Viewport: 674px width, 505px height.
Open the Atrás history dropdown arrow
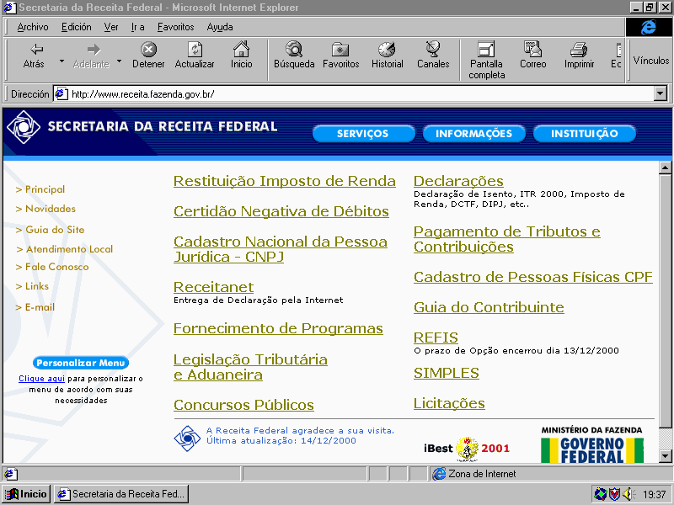click(62, 61)
